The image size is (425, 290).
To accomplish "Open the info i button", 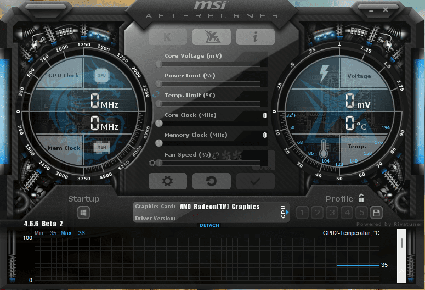I will coord(256,37).
